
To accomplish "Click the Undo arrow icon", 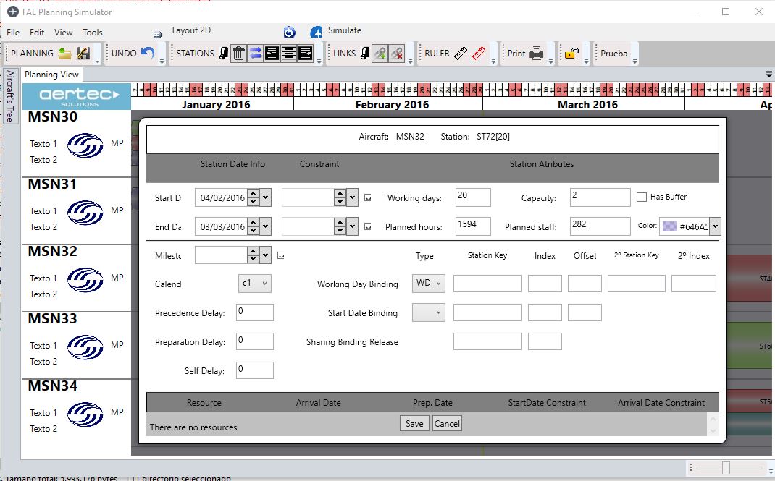I will (148, 53).
